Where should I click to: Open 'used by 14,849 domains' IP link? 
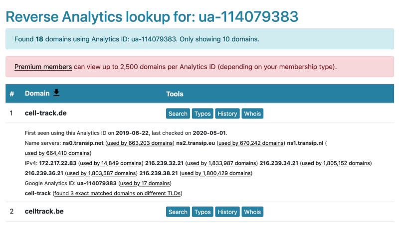tap(111, 163)
